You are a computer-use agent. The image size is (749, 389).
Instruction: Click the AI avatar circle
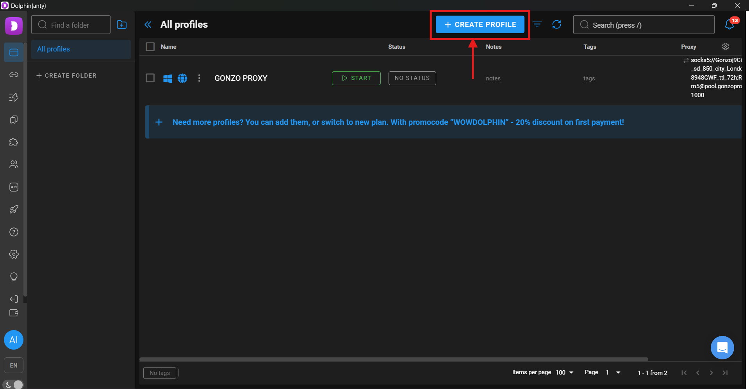coord(14,340)
